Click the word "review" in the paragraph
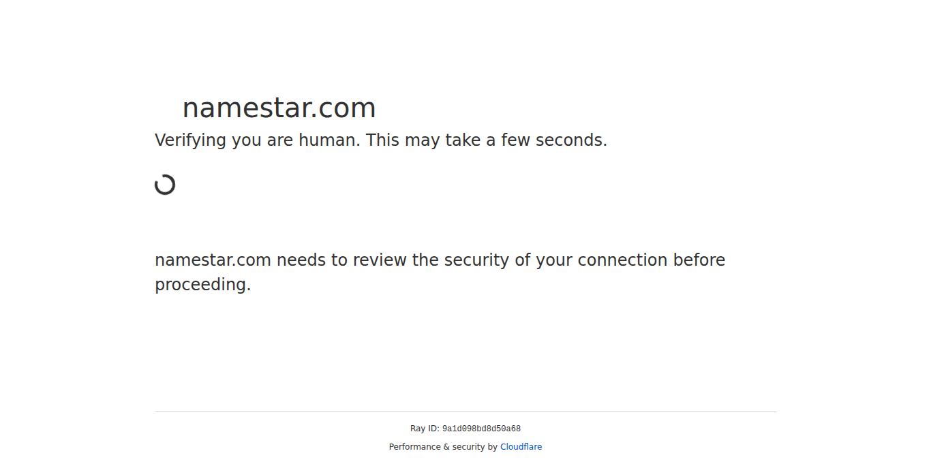 [380, 260]
